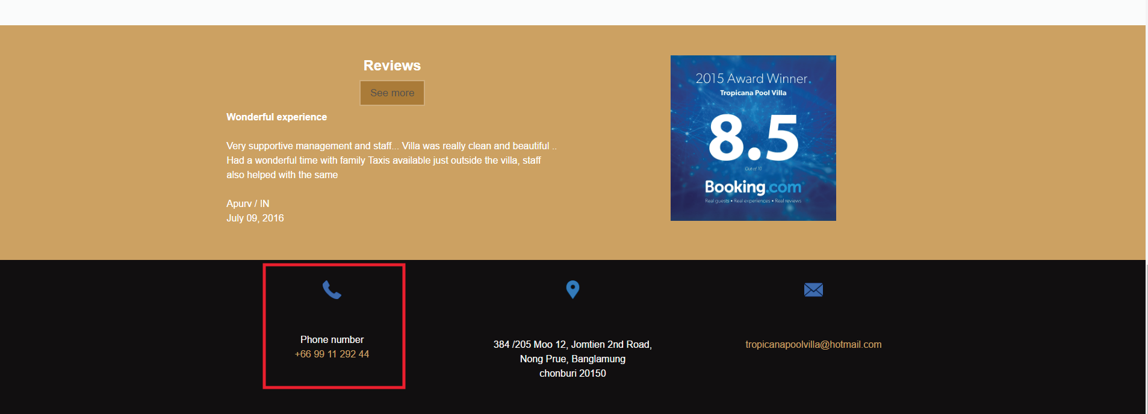Screen dimensions: 1148x414
Task: Click the 384 /205 Moo 12 address line
Action: (x=572, y=345)
